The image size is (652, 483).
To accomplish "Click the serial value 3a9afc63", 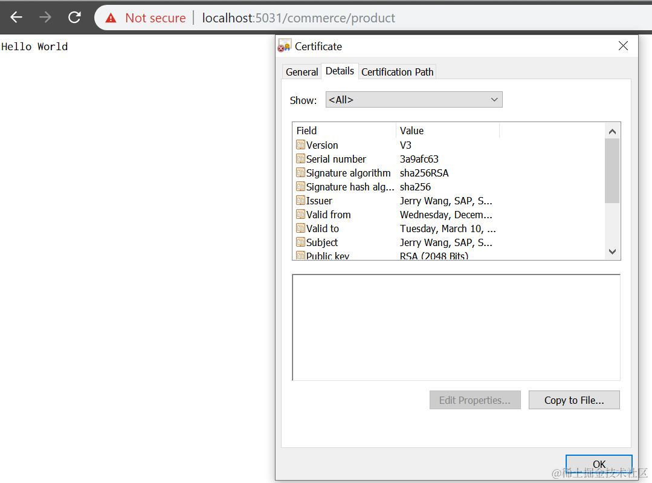I will pos(419,159).
